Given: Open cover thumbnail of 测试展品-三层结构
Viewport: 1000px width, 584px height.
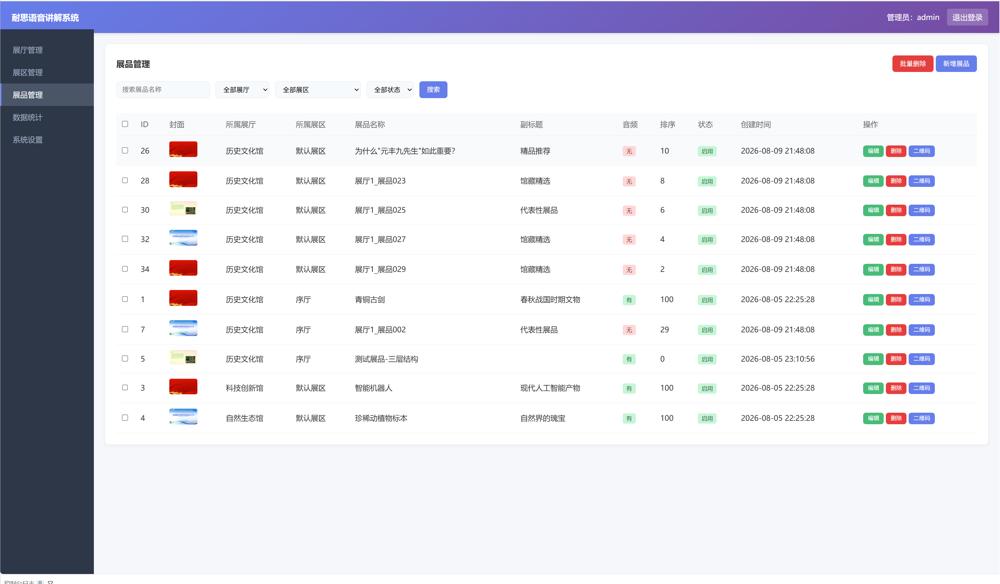Looking at the screenshot, I should point(183,358).
